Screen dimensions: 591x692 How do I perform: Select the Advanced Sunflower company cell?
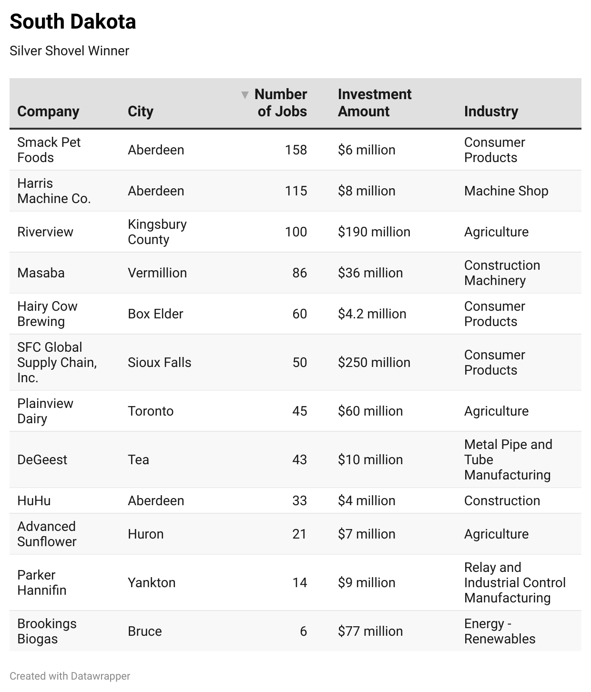coord(47,534)
